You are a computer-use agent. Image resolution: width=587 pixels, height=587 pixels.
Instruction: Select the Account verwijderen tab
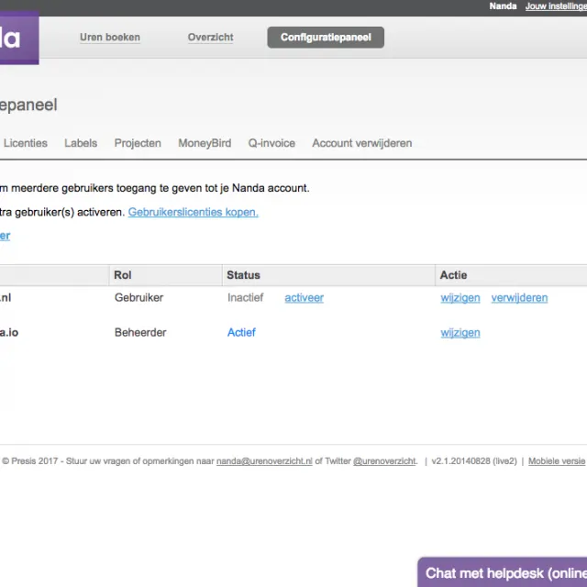click(x=362, y=143)
